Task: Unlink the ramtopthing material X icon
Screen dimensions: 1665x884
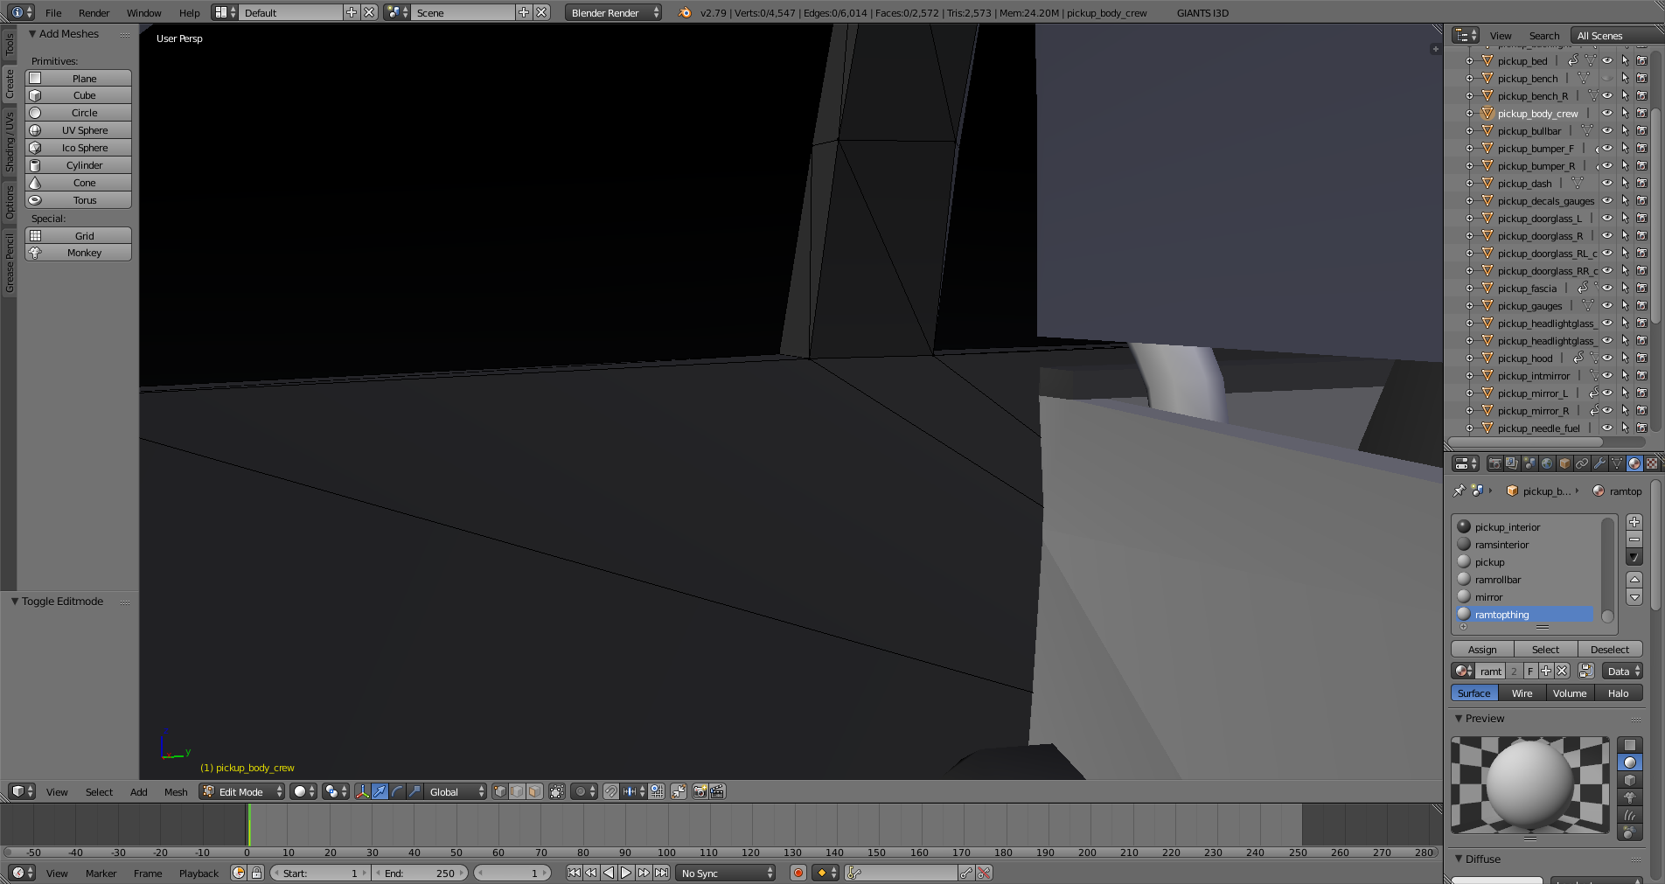Action: (x=1562, y=671)
